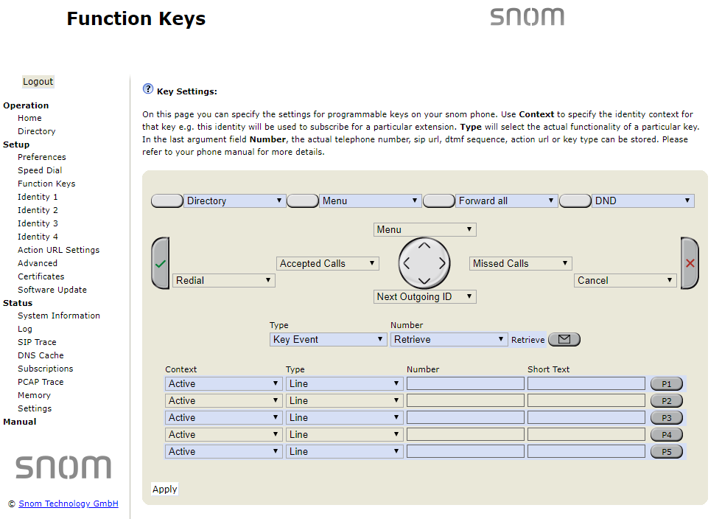Click the P1 programmable key button

point(666,384)
